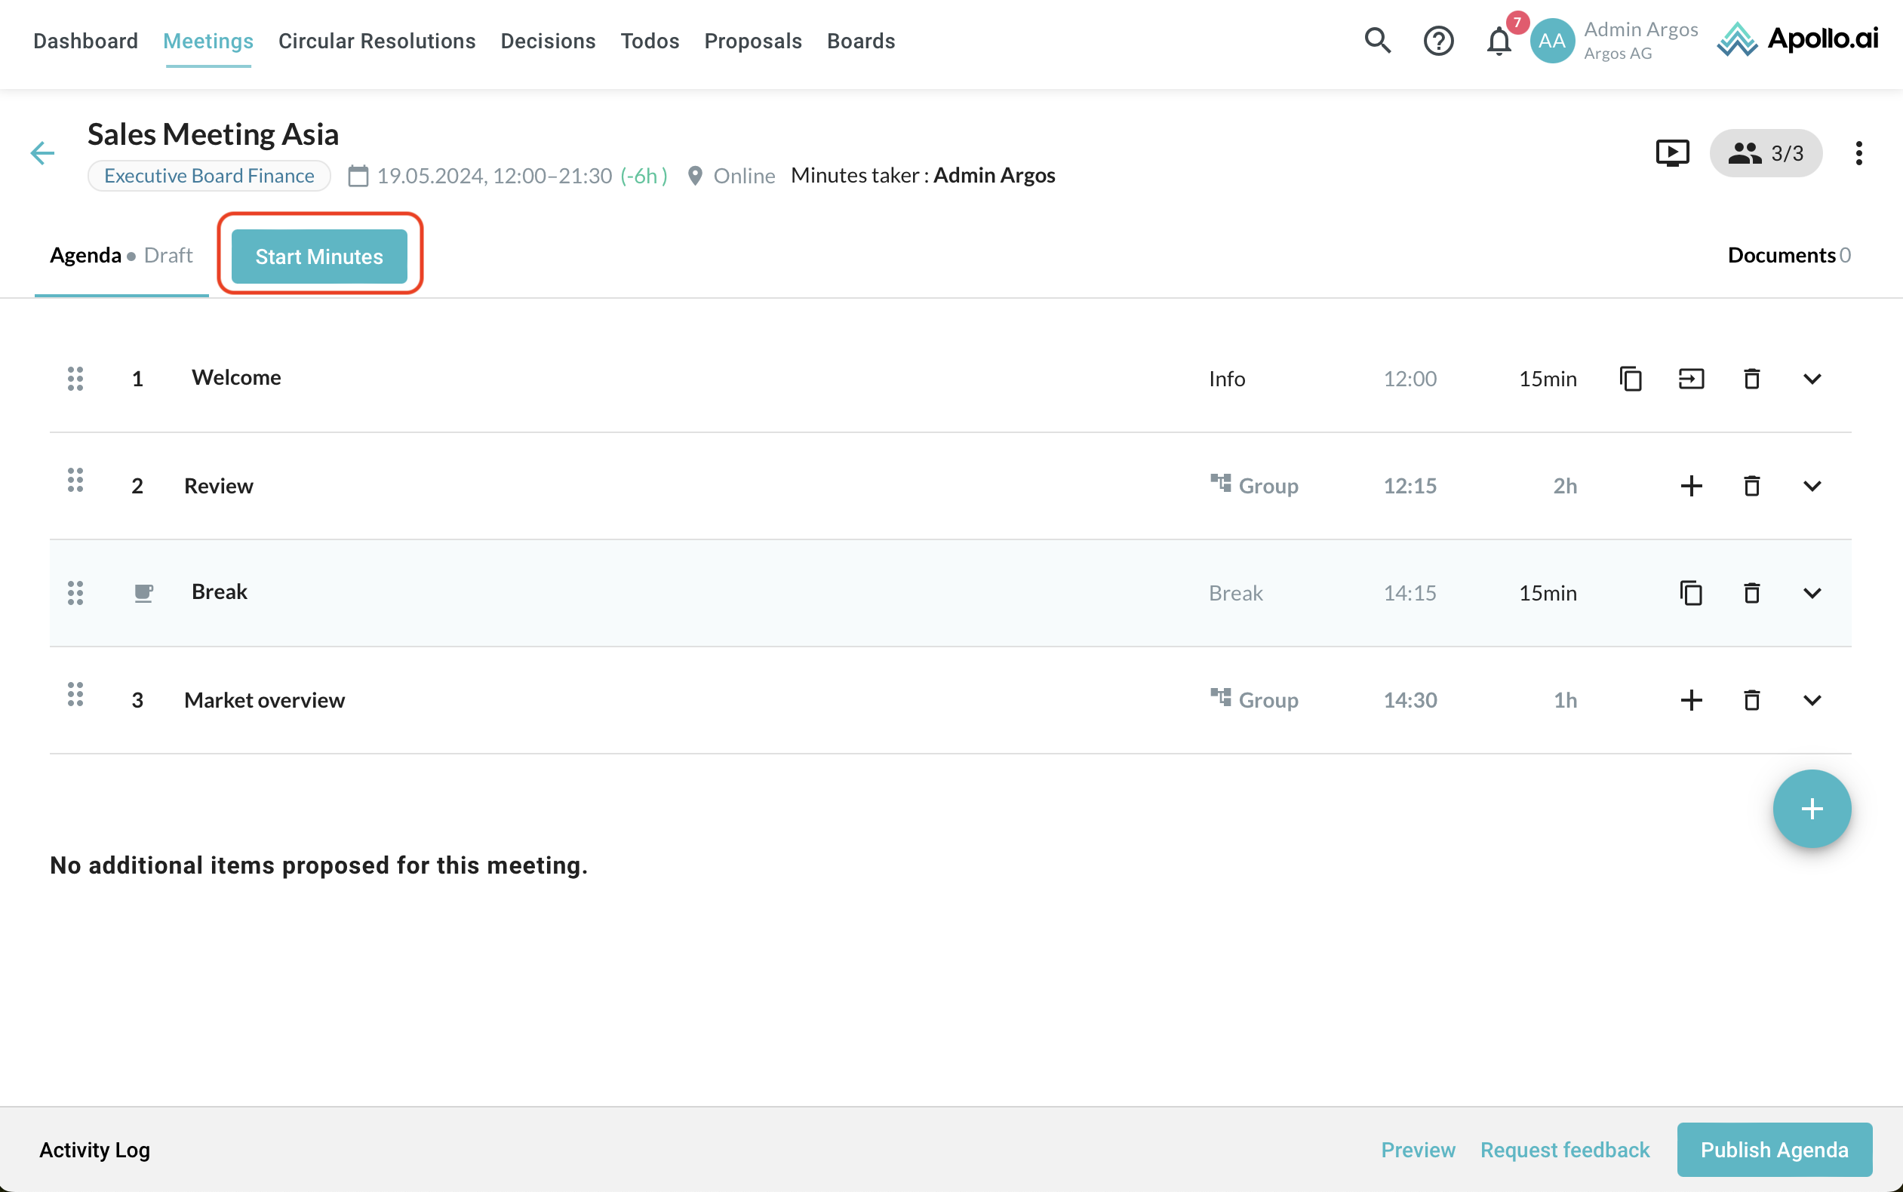Start presentation mode icon
The height and width of the screenshot is (1192, 1903).
point(1672,153)
